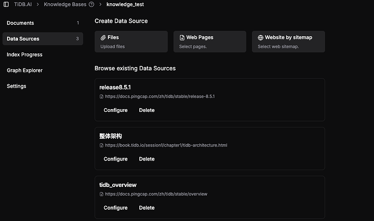The width and height of the screenshot is (374, 221).
Task: Open Graph Explorer from sidebar
Action: [x=24, y=70]
